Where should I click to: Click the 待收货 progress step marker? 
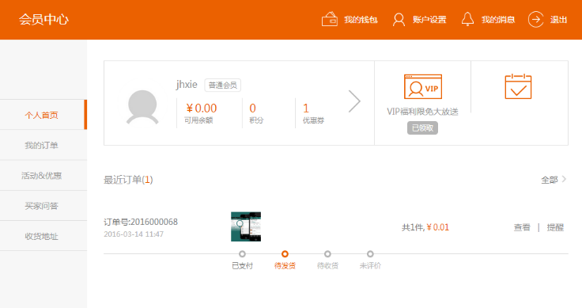point(327,253)
